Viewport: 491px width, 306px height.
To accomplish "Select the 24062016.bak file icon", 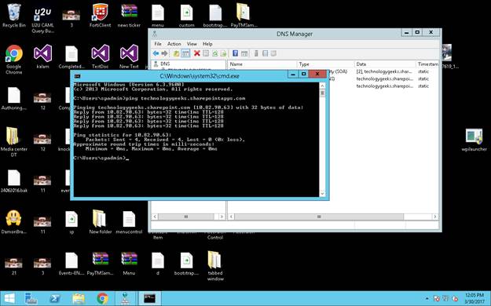I will pos(14,180).
